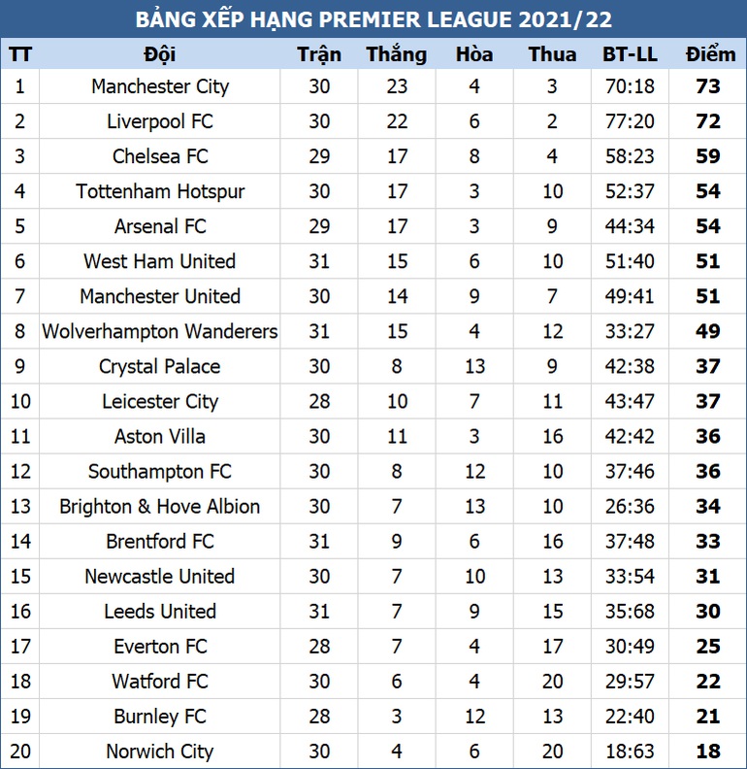
Task: Click the "Điểm" column header
Action: pos(709,54)
